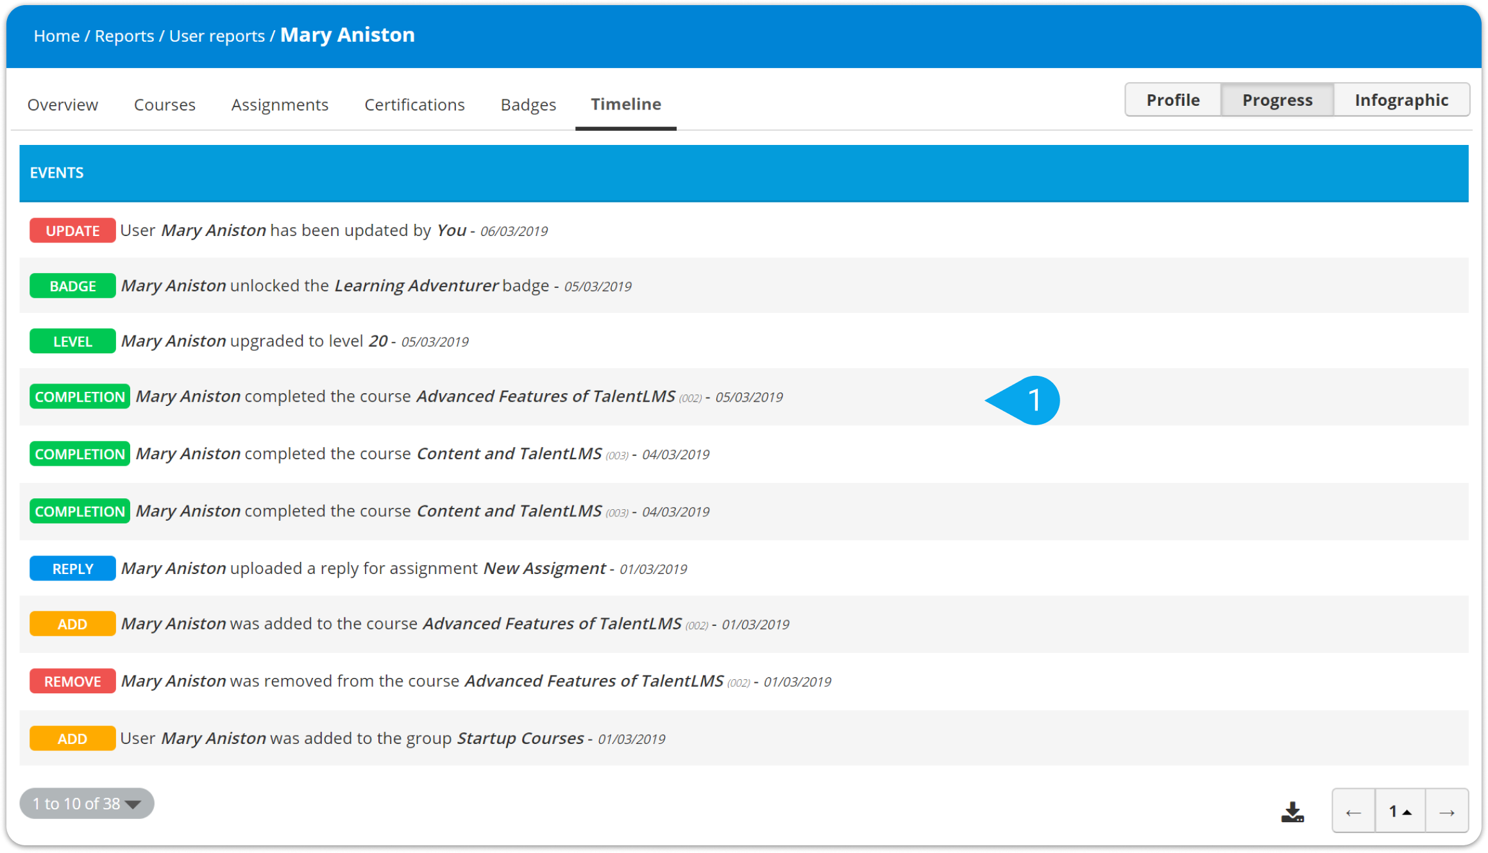This screenshot has width=1488, height=853.
Task: Go to the next page arrow
Action: pos(1447,812)
